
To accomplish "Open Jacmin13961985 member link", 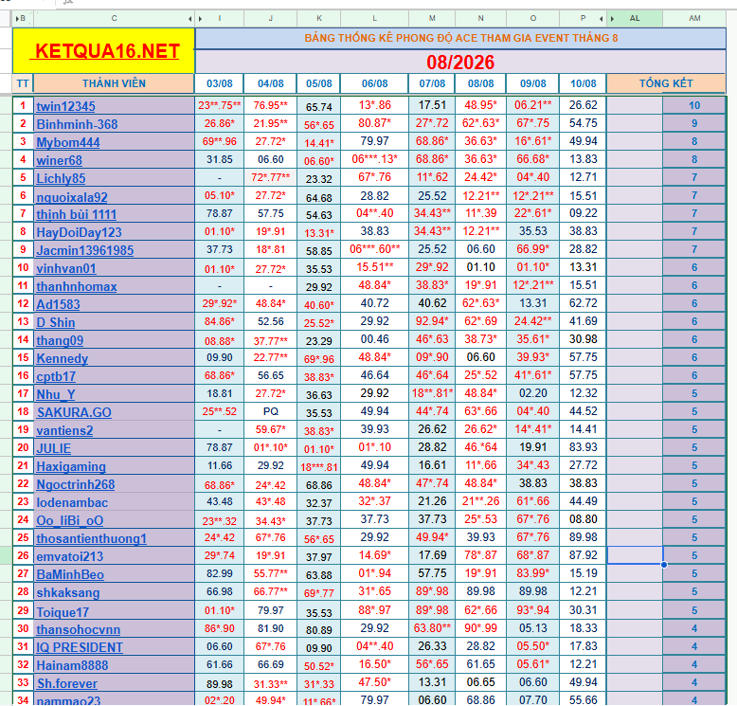I will [x=85, y=250].
